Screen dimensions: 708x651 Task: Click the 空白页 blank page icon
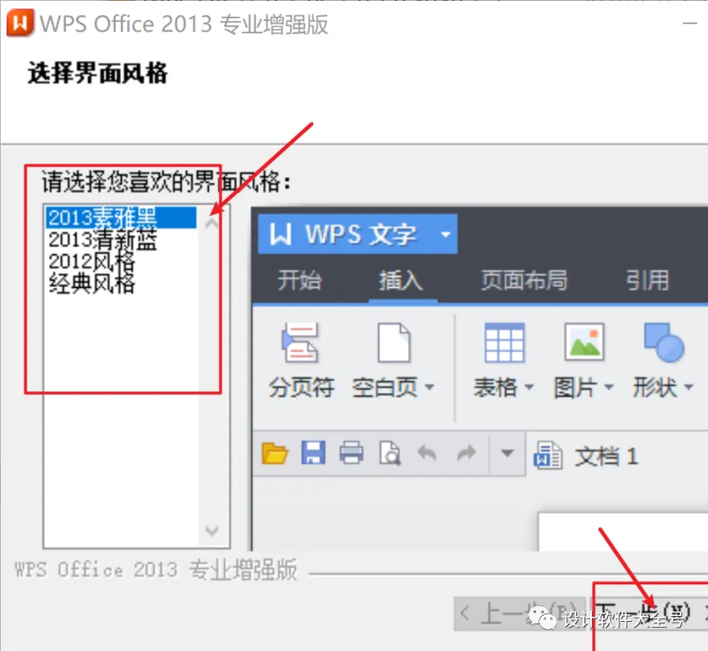tap(394, 343)
